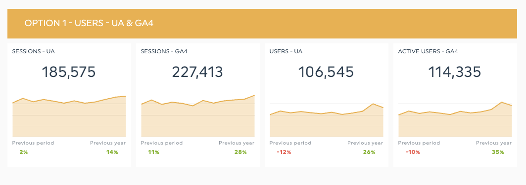526x185 pixels.
Task: Click the Users - UA widget title
Action: click(x=286, y=51)
